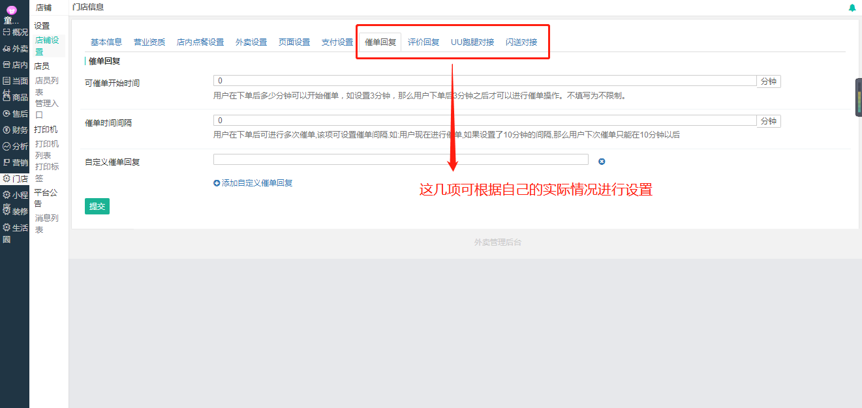Screen dimensions: 862x408
Task: Click the 打印机 submenu group label
Action: coord(46,130)
